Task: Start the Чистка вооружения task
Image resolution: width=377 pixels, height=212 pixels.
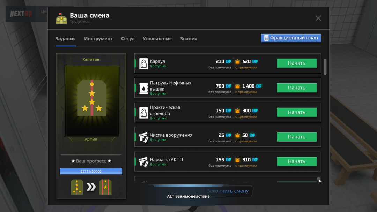Action: [x=297, y=137]
